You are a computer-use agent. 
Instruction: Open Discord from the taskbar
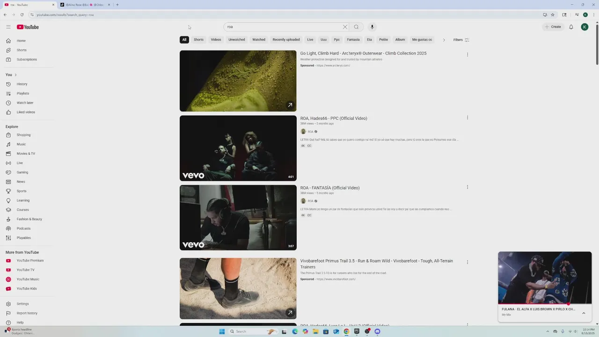(x=377, y=331)
